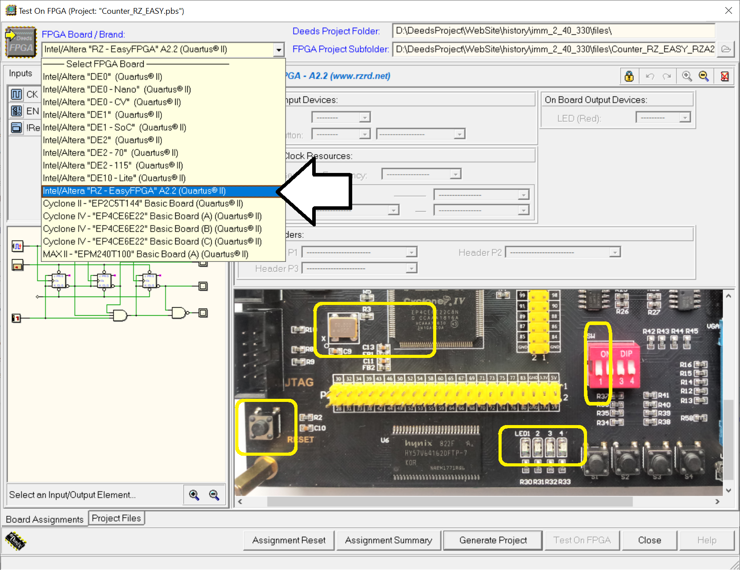Choose Intel/Altera "DE1" board option
Image resolution: width=740 pixels, height=570 pixels.
[163, 115]
